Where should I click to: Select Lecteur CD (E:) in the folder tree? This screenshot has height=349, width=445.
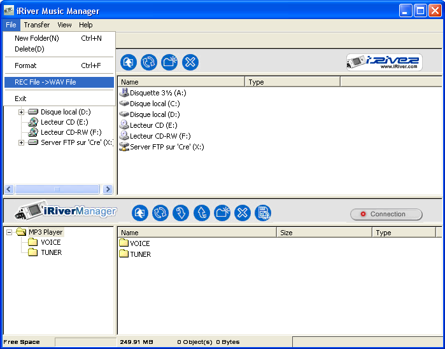(x=64, y=122)
